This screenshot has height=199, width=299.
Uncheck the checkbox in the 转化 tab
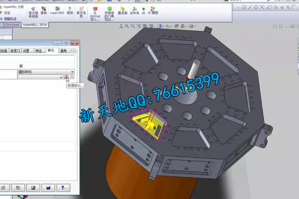[21, 66]
